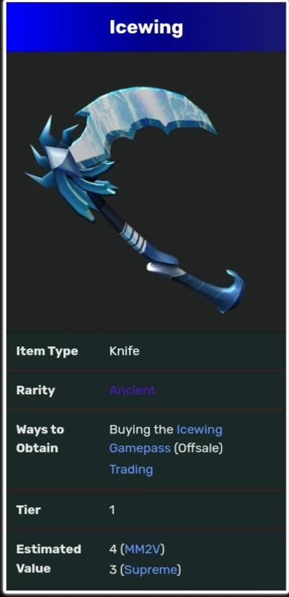Click the Tier row label
The image size is (289, 597).
(28, 510)
